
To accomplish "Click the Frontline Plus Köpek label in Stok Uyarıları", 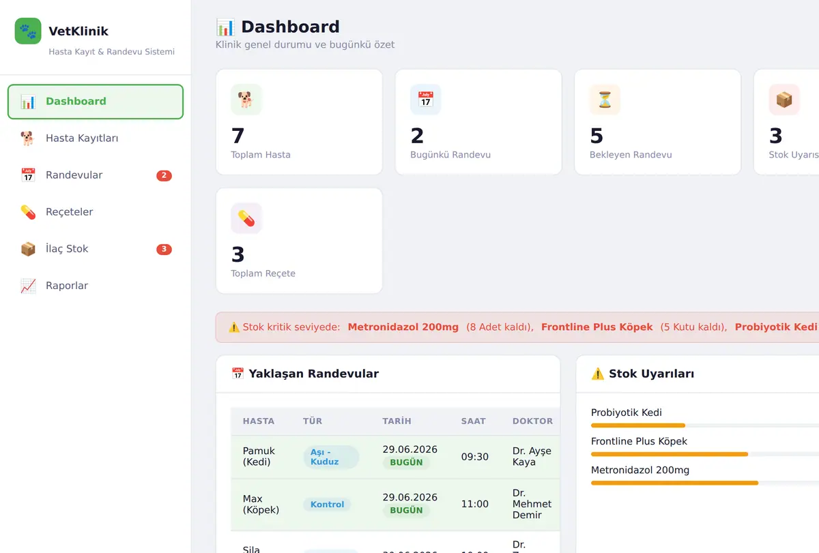I will (639, 441).
